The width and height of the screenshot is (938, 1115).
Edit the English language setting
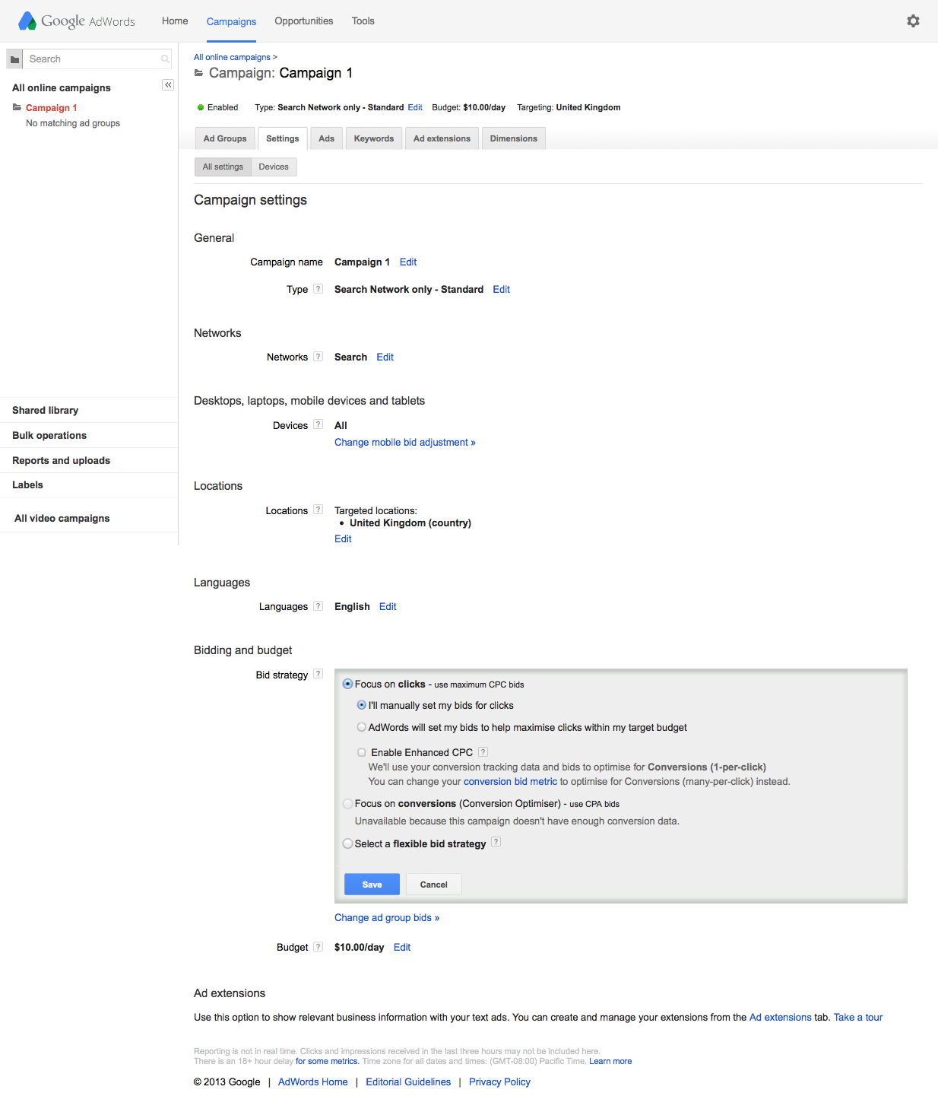coord(388,606)
